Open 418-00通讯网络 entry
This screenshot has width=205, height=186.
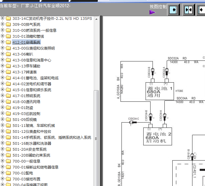point(26,102)
